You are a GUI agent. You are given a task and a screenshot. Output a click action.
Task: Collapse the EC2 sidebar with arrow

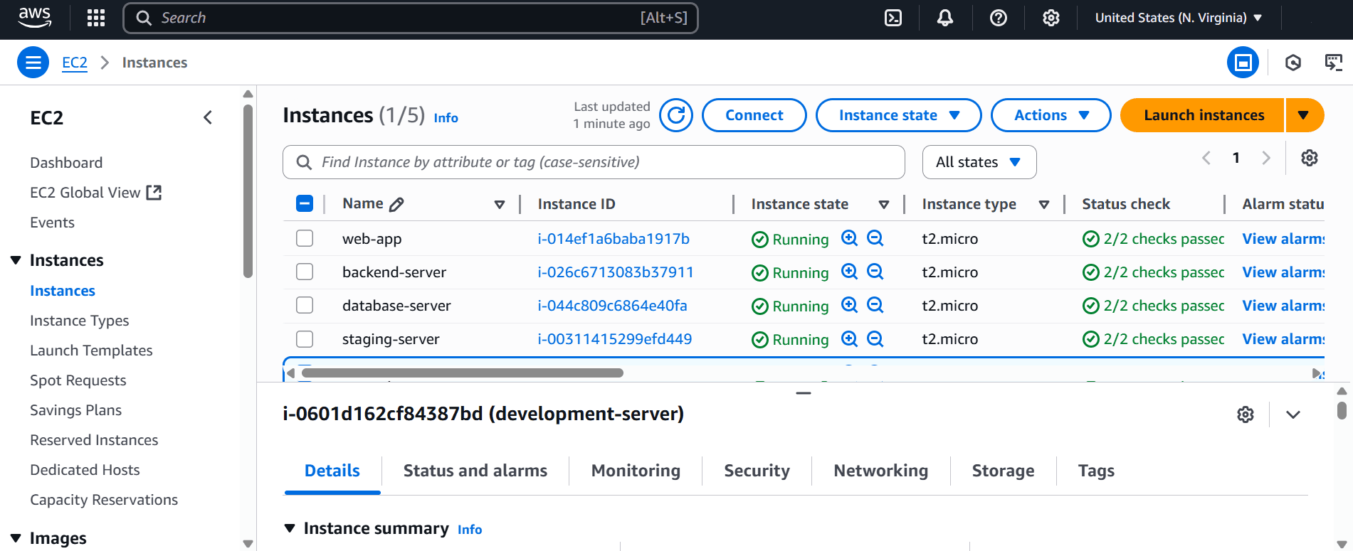(x=208, y=117)
